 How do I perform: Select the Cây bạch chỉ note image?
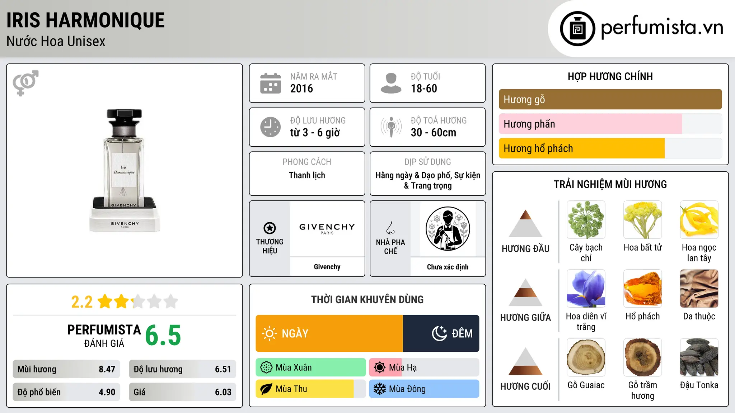(586, 220)
